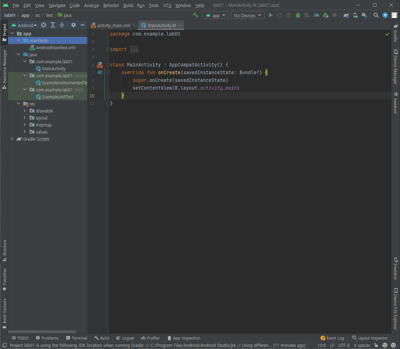The width and height of the screenshot is (400, 349).
Task: Click the blue update arrow icon
Action: 385,15
